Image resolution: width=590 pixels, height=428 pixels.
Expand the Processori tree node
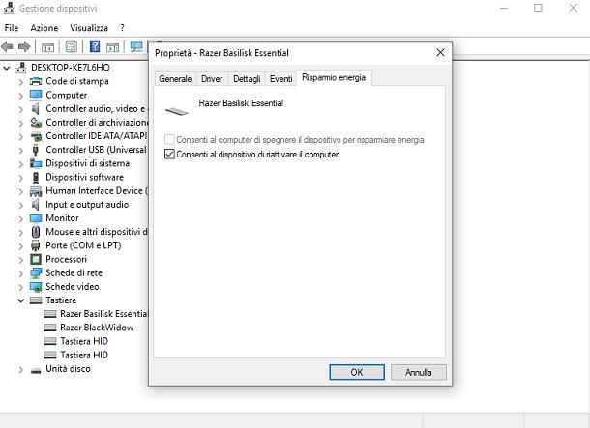21,260
